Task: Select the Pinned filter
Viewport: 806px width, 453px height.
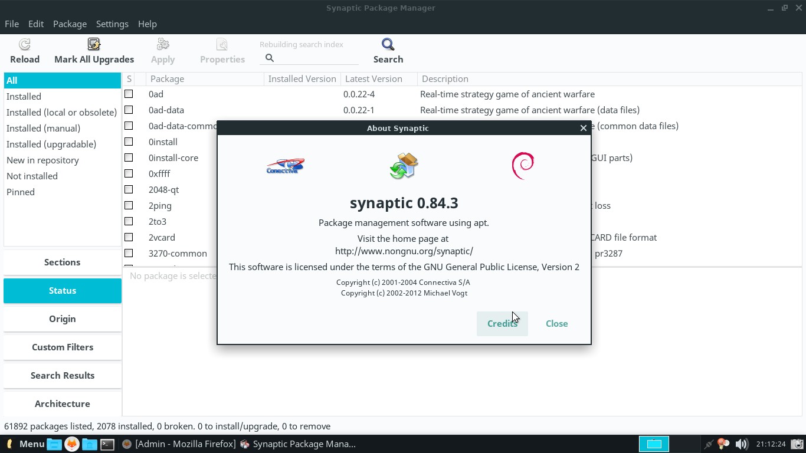Action: pos(63,192)
